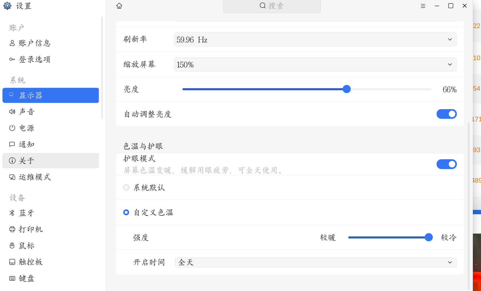Screen dimensions: 481x291
Task: Open 账户信息 settings page
Action: coord(51,43)
